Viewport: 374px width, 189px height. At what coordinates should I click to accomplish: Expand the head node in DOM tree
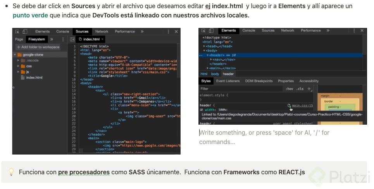[x=204, y=46]
